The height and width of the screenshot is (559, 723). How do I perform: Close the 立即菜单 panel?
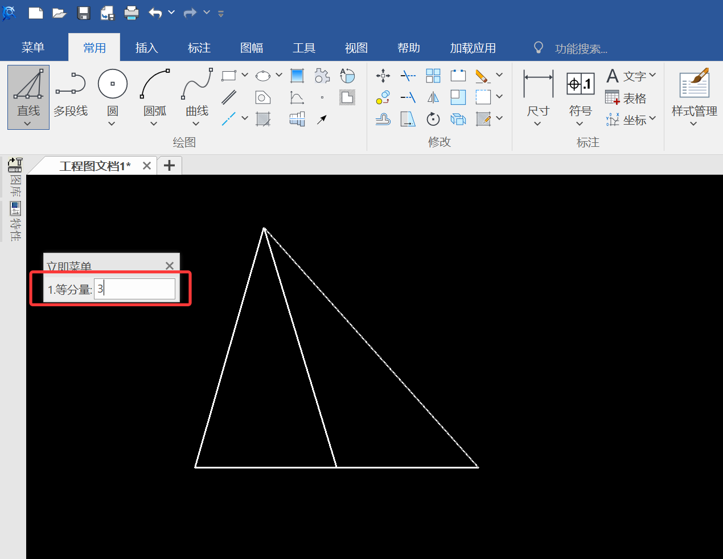pyautogui.click(x=170, y=265)
